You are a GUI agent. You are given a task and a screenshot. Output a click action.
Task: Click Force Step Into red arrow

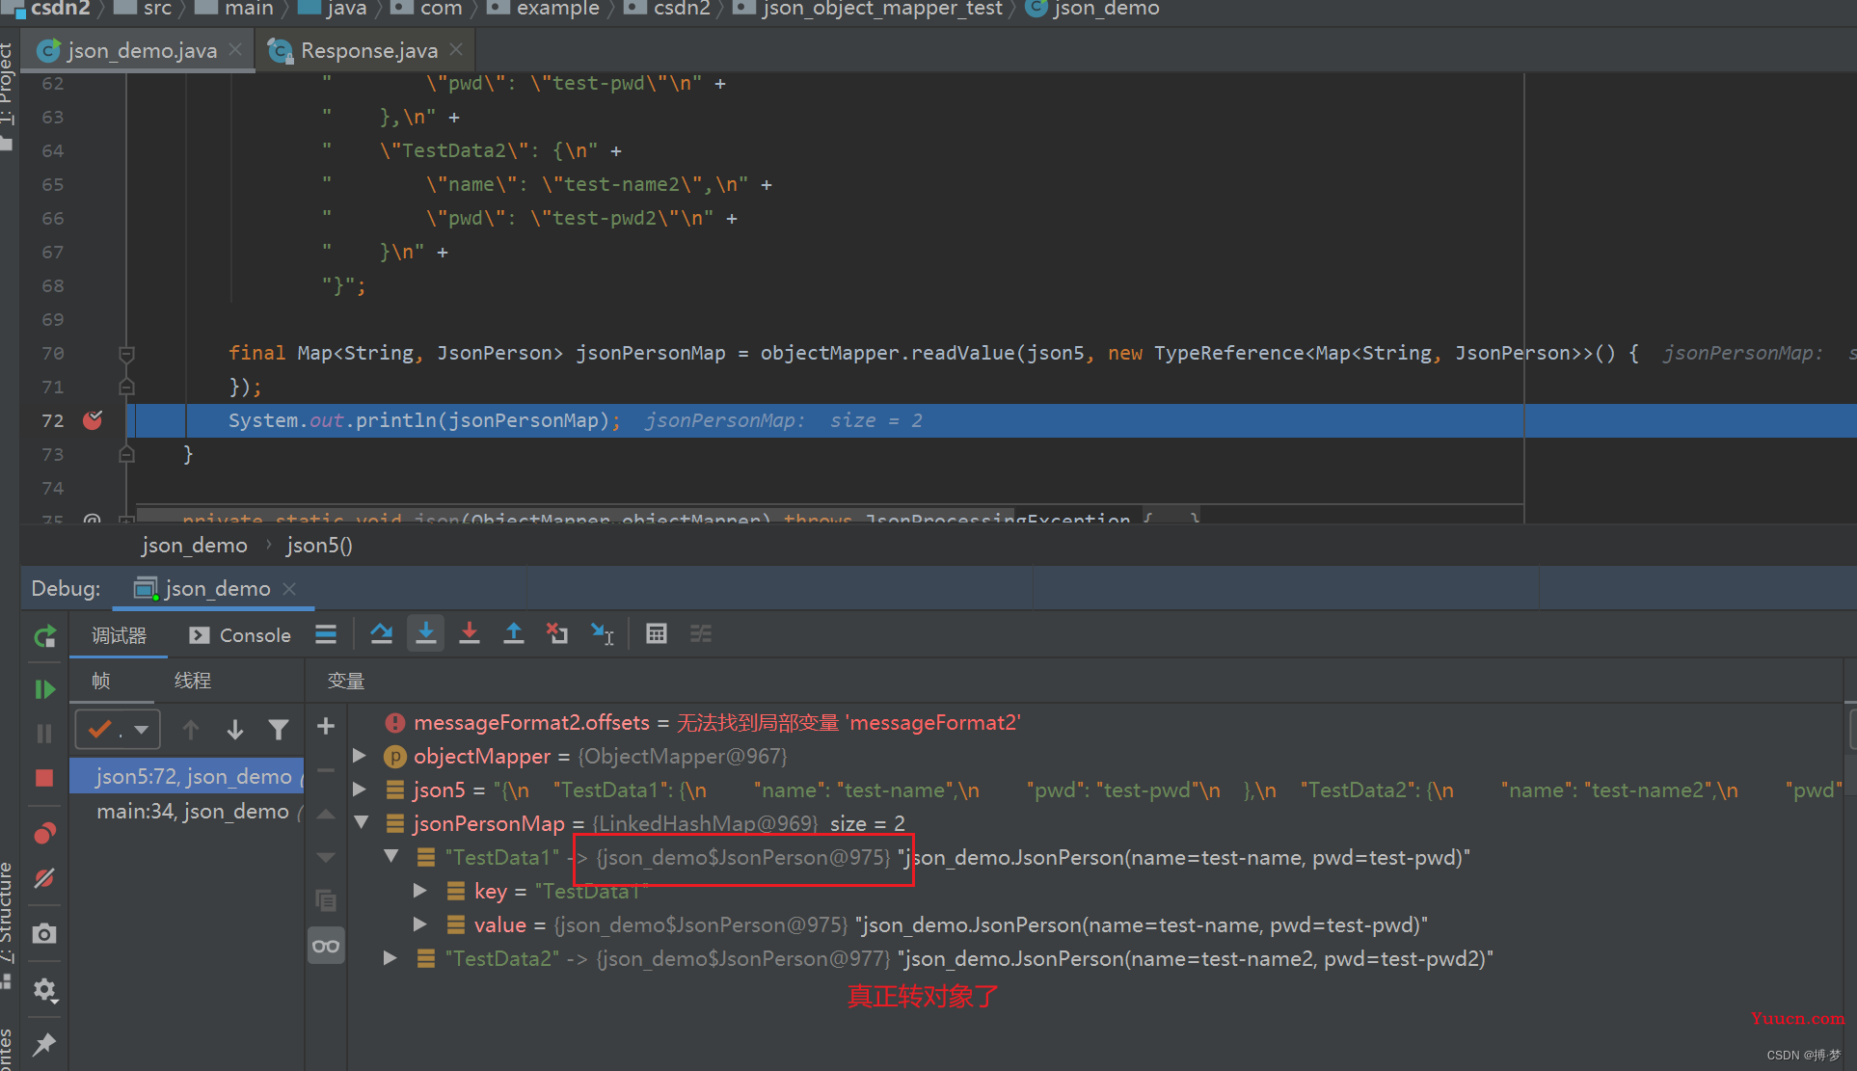point(470,634)
